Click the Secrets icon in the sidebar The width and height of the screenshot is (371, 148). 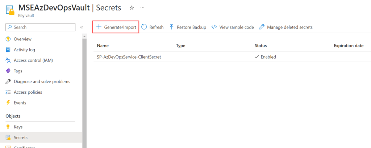click(8, 138)
